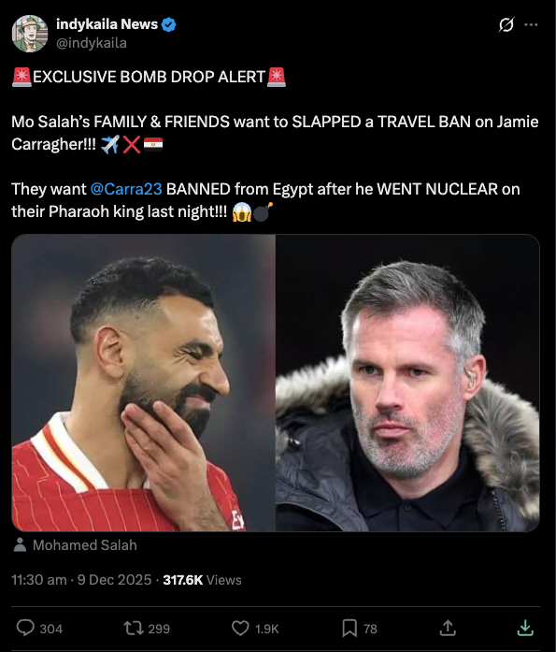This screenshot has width=556, height=652.
Task: Open the Grok explain icon
Action: (506, 25)
